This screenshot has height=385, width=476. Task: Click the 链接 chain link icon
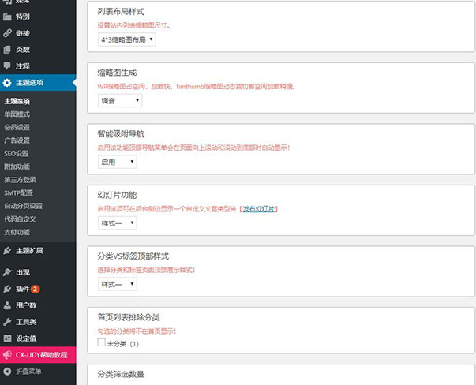7,33
